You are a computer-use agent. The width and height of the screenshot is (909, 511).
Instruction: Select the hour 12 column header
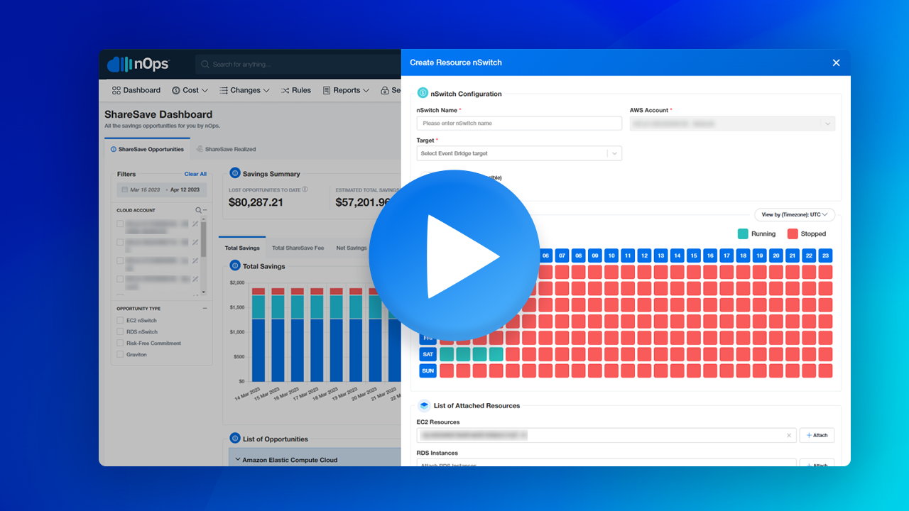click(644, 255)
